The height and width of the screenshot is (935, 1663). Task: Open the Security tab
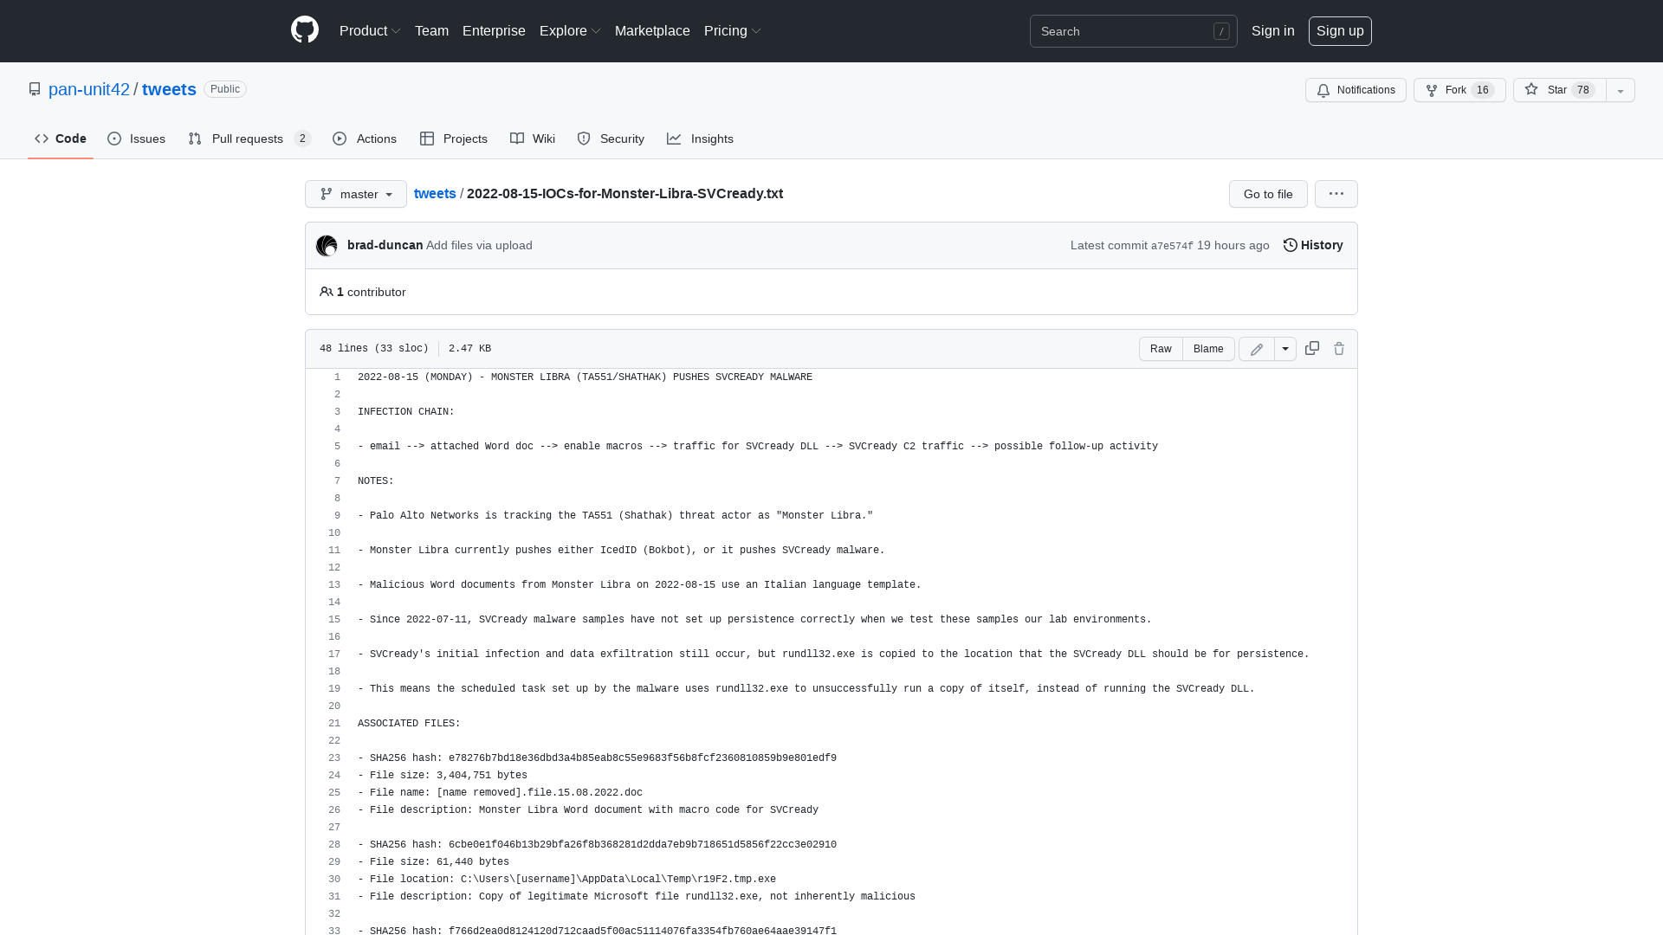point(611,139)
